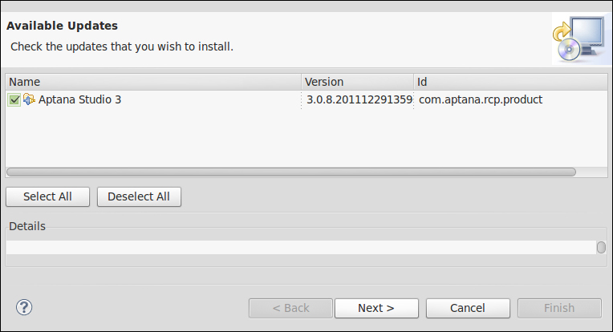Screen dimensions: 613x332
Task: Cancel the Available Updates dialog
Action: 468,308
